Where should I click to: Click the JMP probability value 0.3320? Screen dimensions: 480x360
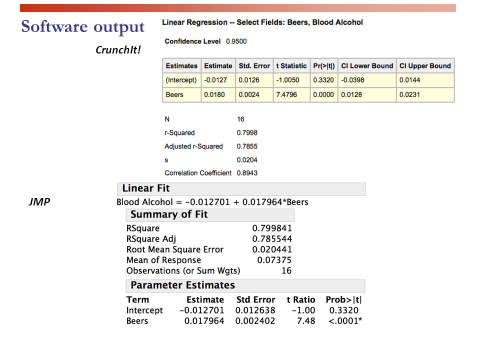pyautogui.click(x=344, y=310)
